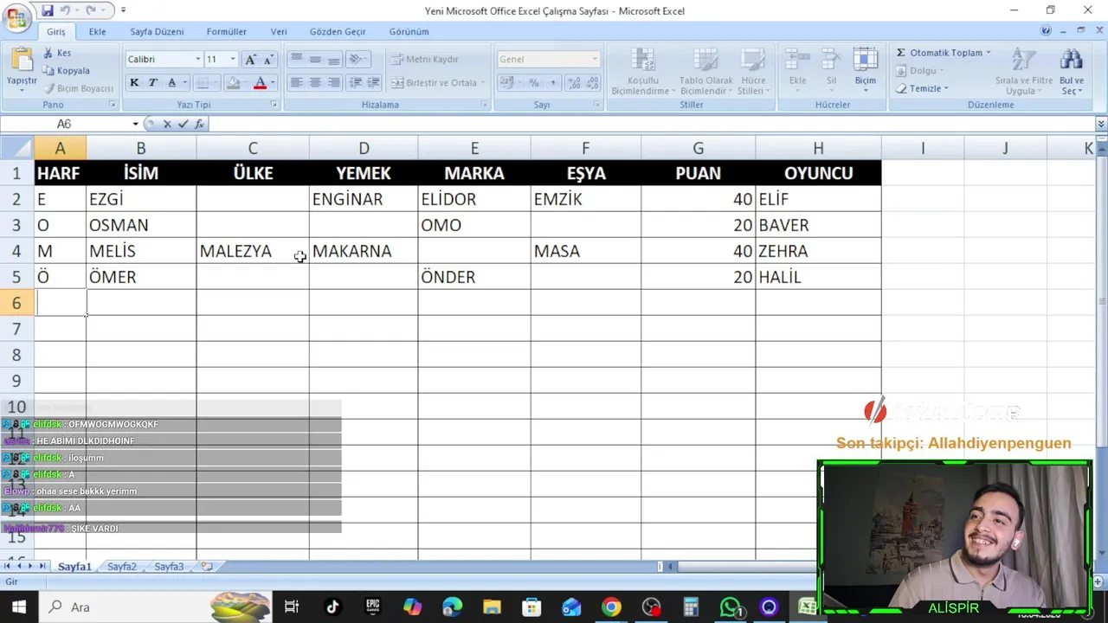
Task: Center the cell text horizontally
Action: coord(315,82)
